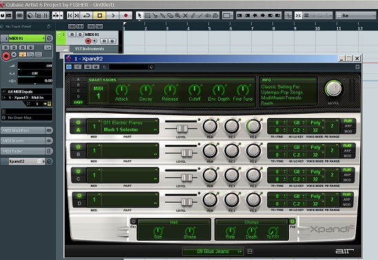Toggle the Cycle loop button
Screen dimensions: 378x260
coord(86,16)
